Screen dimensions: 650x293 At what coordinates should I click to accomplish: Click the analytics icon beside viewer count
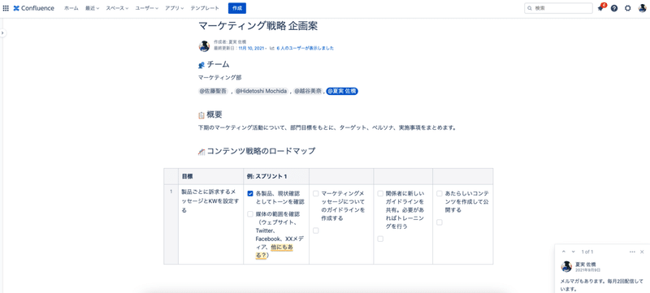(x=272, y=48)
